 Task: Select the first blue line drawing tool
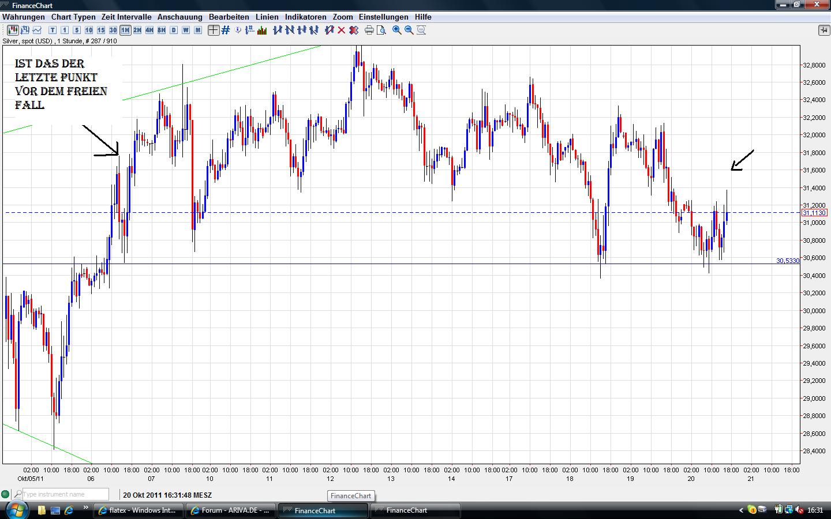pyautogui.click(x=278, y=30)
